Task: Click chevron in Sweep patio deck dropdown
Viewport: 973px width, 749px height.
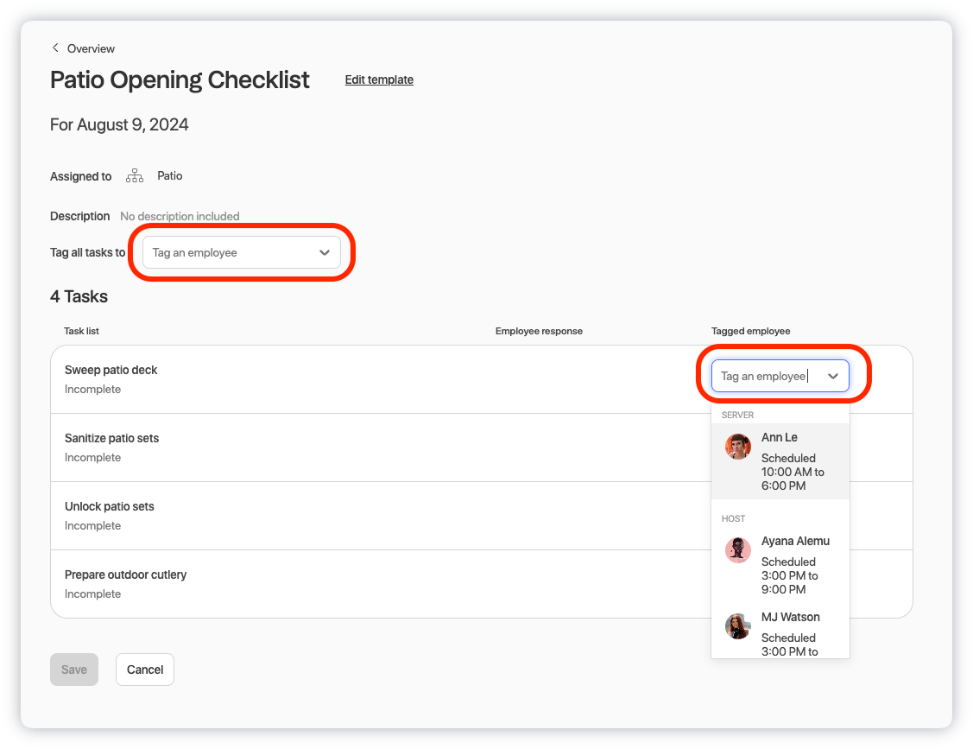Action: 833,376
